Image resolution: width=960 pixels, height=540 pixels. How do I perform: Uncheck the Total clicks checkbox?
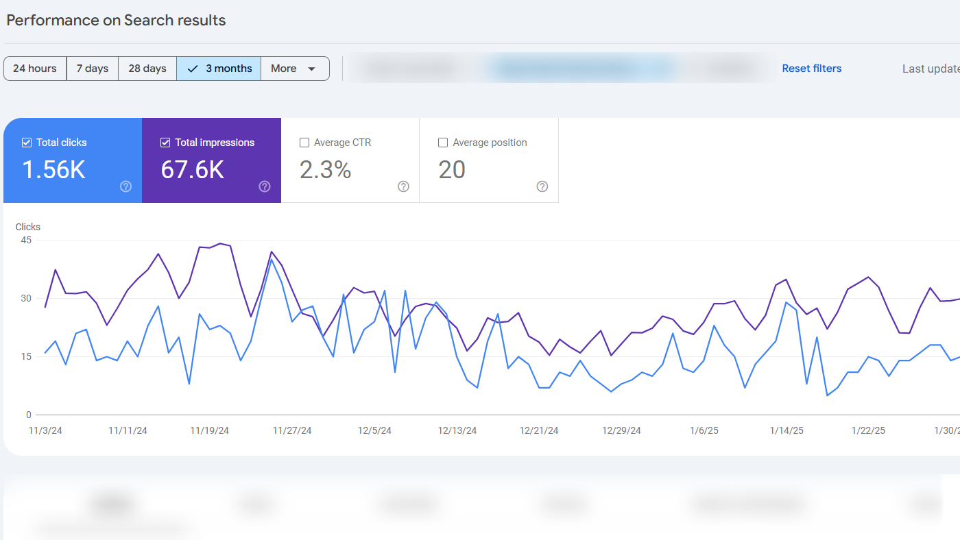tap(27, 143)
